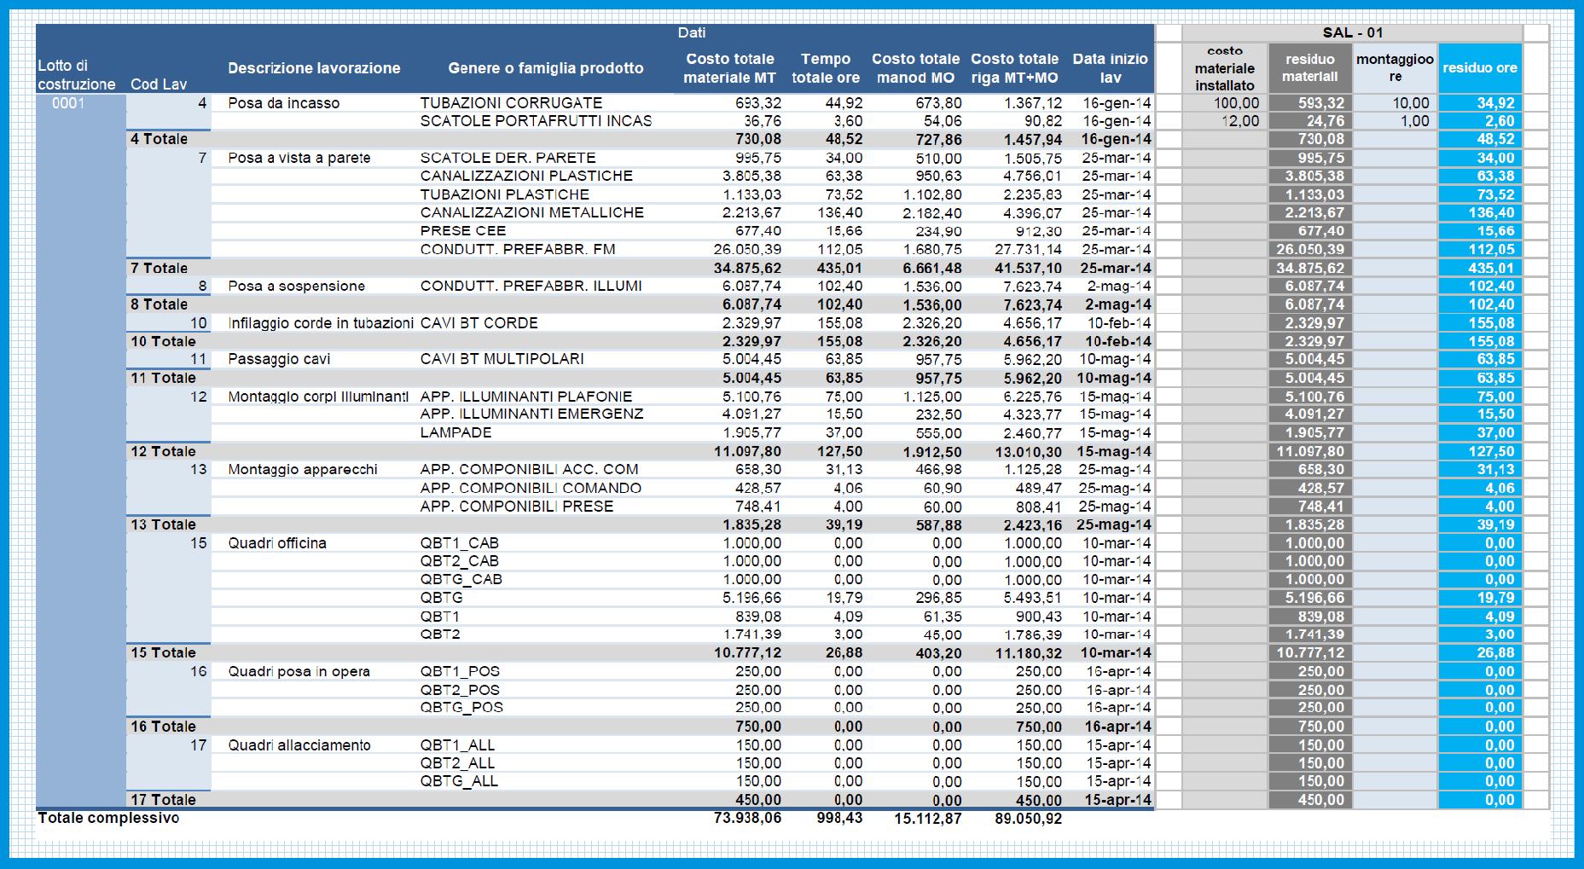Click the 'Tempo totale ore' header

pyautogui.click(x=826, y=68)
